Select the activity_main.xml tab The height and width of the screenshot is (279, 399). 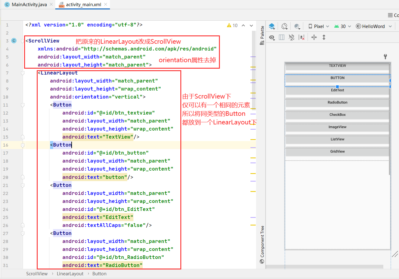tap(83, 5)
